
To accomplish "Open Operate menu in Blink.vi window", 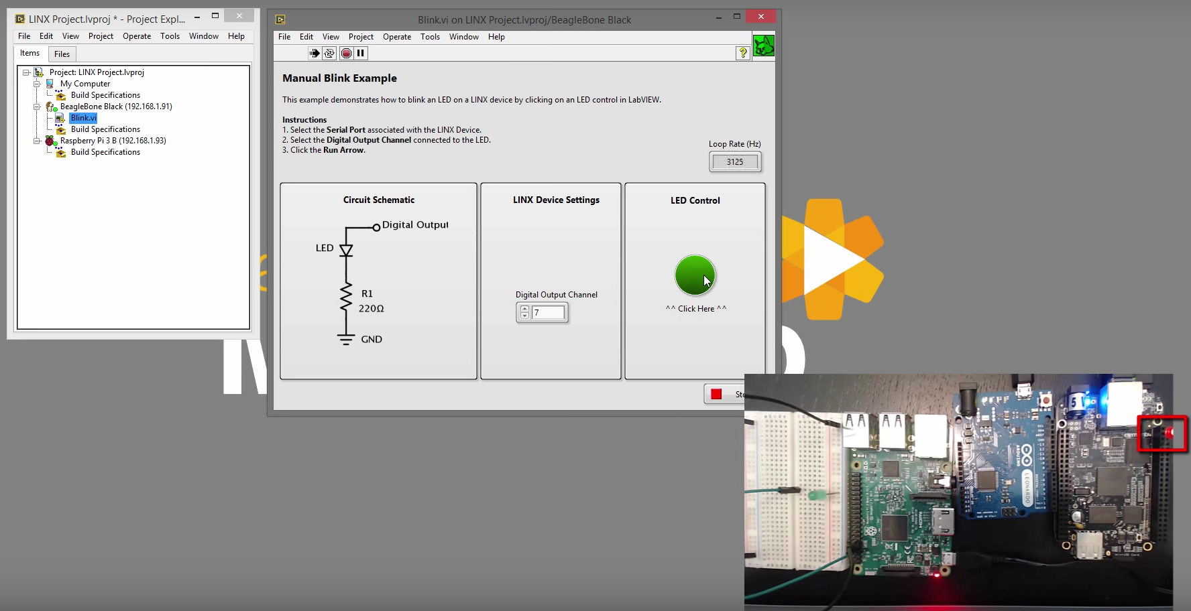I will pos(397,37).
